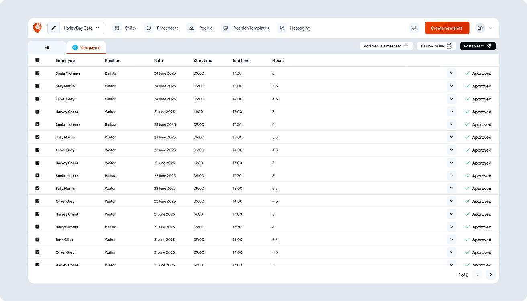Switch to the All tab
This screenshot has height=301, width=527.
pos(47,47)
